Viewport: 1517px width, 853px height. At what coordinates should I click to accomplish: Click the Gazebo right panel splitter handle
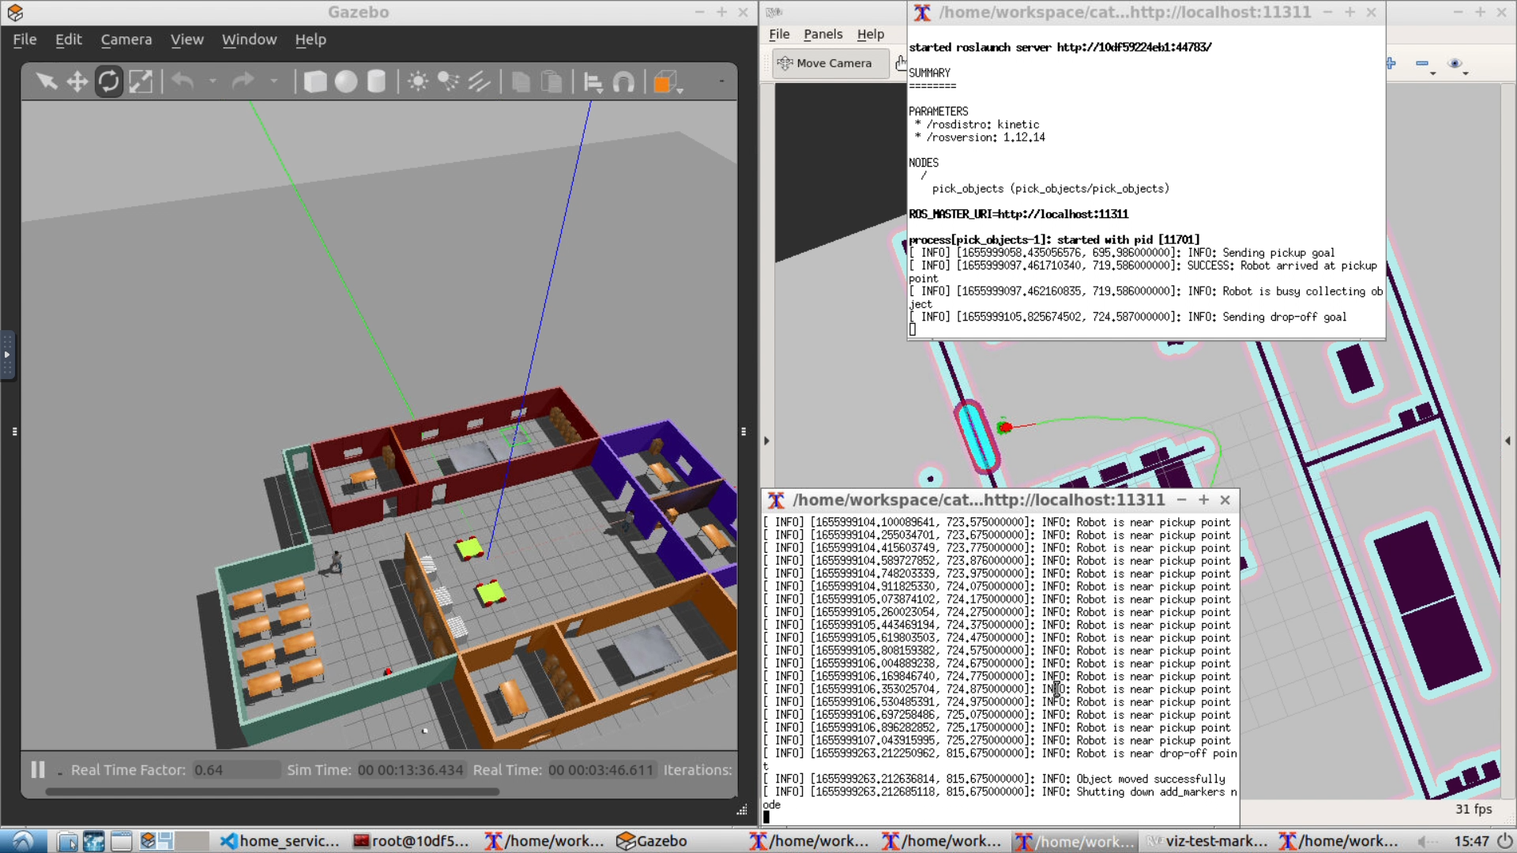[x=743, y=431]
